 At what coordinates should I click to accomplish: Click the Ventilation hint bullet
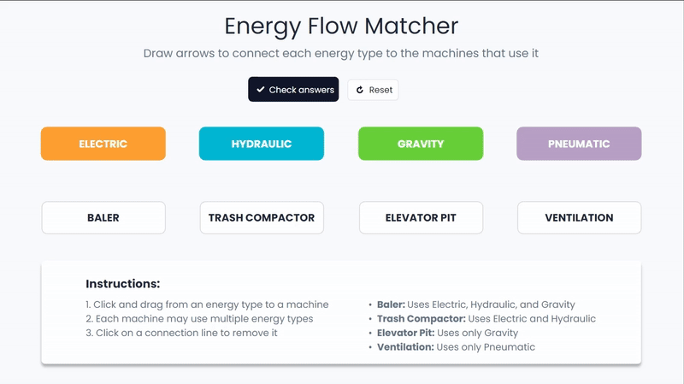tap(456, 347)
